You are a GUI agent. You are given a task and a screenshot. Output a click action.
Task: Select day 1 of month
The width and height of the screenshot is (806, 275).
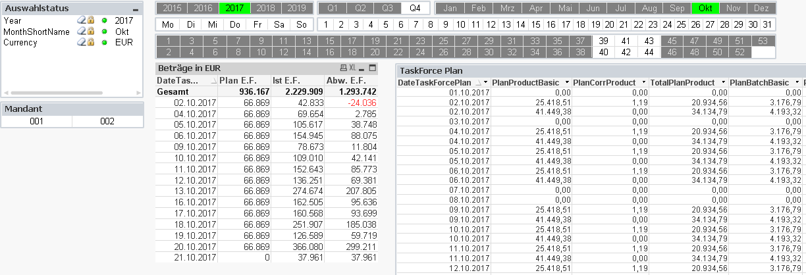click(327, 24)
